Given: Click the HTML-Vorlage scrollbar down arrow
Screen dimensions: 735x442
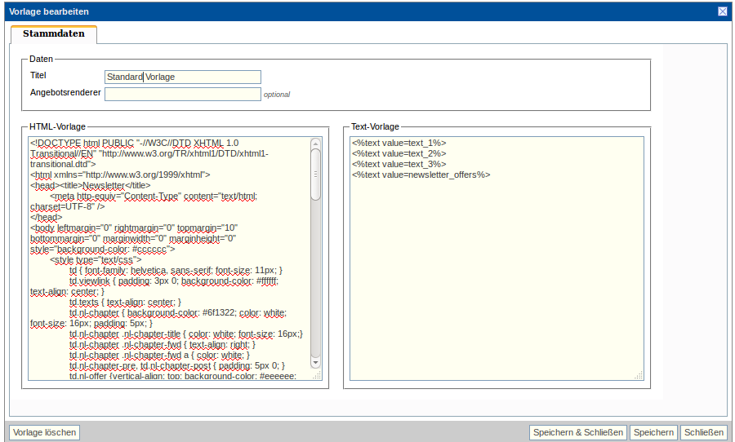Looking at the screenshot, I should pyautogui.click(x=316, y=361).
